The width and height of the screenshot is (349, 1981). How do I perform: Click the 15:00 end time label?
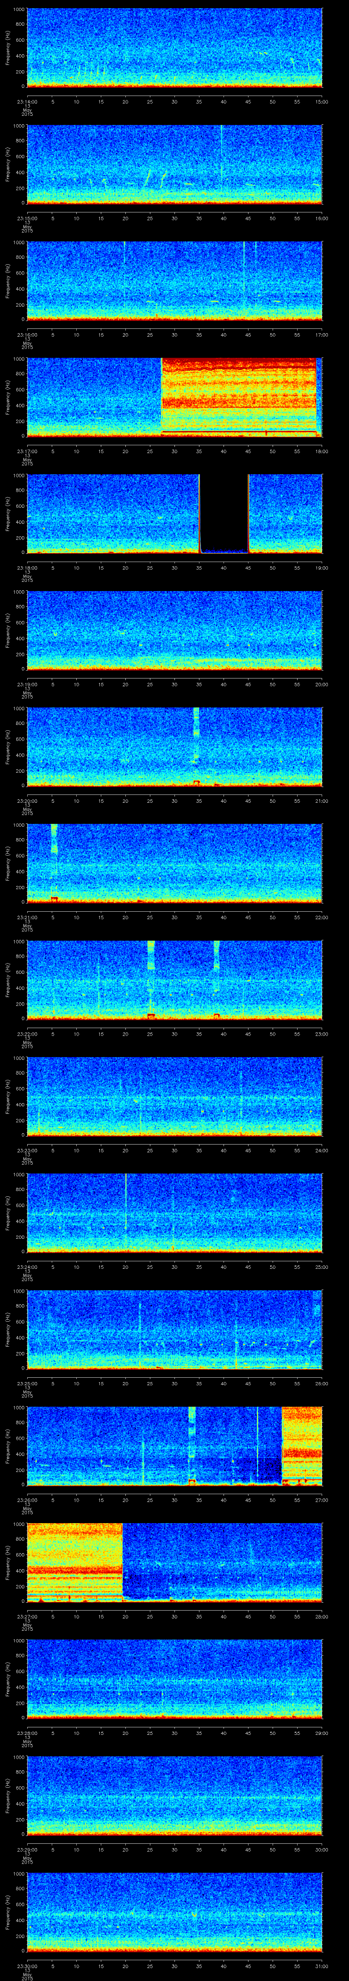coord(322,101)
